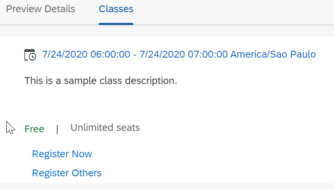
Task: Click the word Details in the first tab
Action: coord(60,9)
